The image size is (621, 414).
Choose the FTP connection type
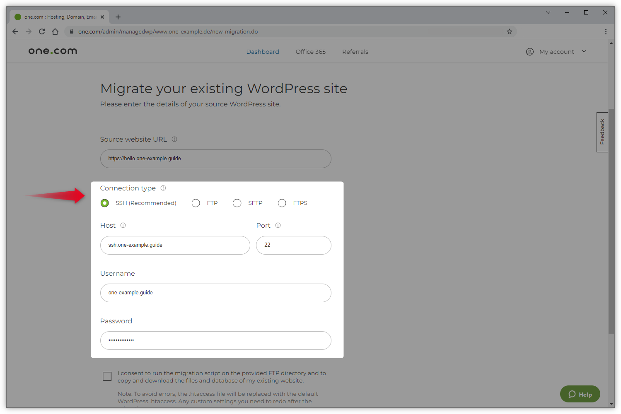(x=196, y=203)
